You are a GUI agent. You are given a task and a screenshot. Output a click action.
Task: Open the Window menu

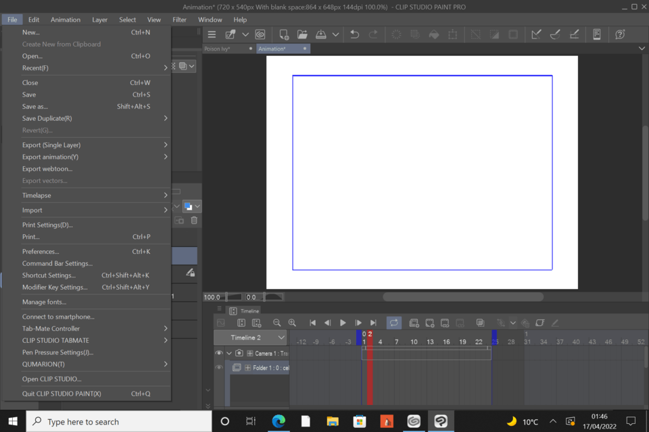[x=210, y=20]
